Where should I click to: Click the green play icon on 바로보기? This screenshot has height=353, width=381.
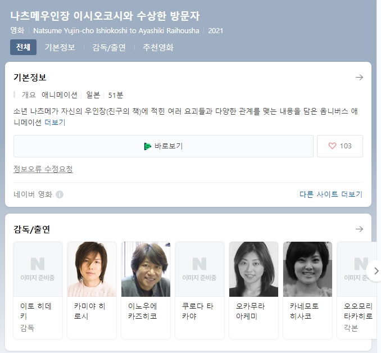pos(147,146)
